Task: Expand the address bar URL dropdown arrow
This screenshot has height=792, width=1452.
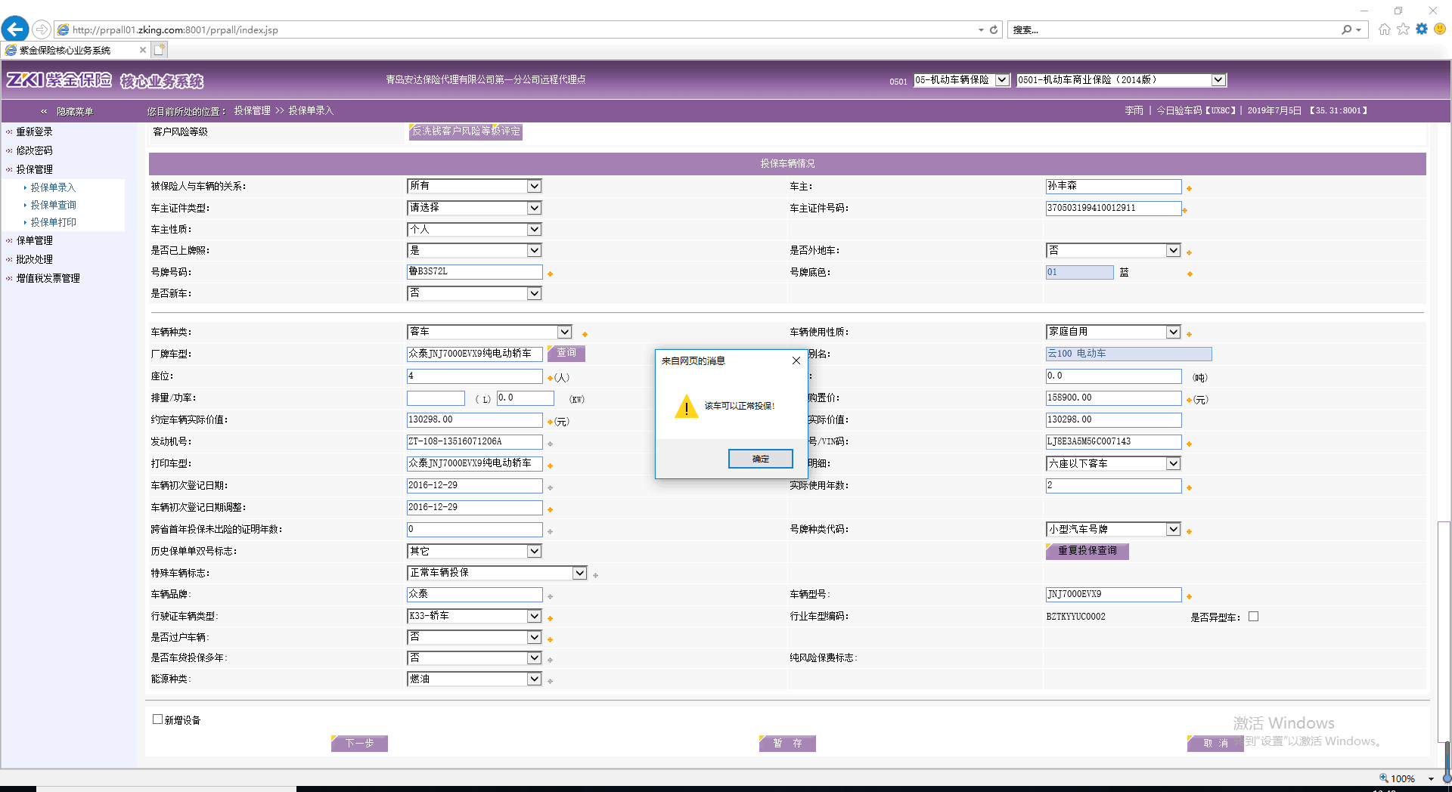Action: point(981,30)
